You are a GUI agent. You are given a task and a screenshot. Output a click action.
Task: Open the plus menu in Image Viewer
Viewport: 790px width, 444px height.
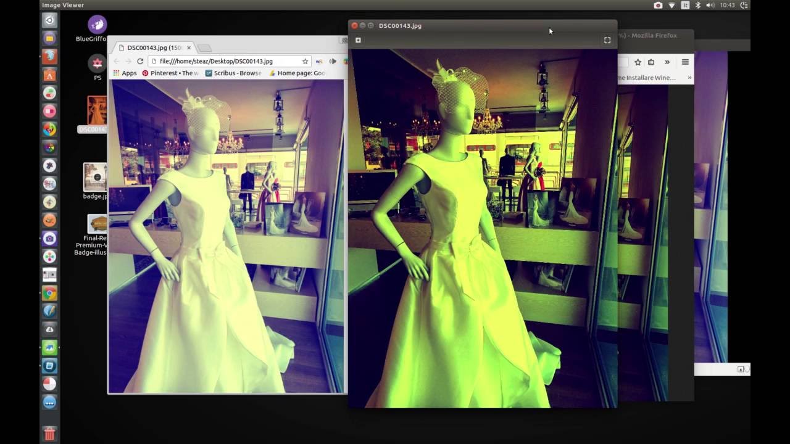tap(358, 40)
